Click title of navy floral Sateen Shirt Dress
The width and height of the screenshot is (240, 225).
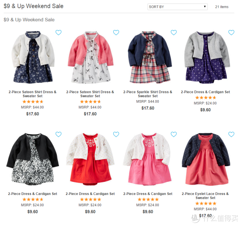[32, 94]
